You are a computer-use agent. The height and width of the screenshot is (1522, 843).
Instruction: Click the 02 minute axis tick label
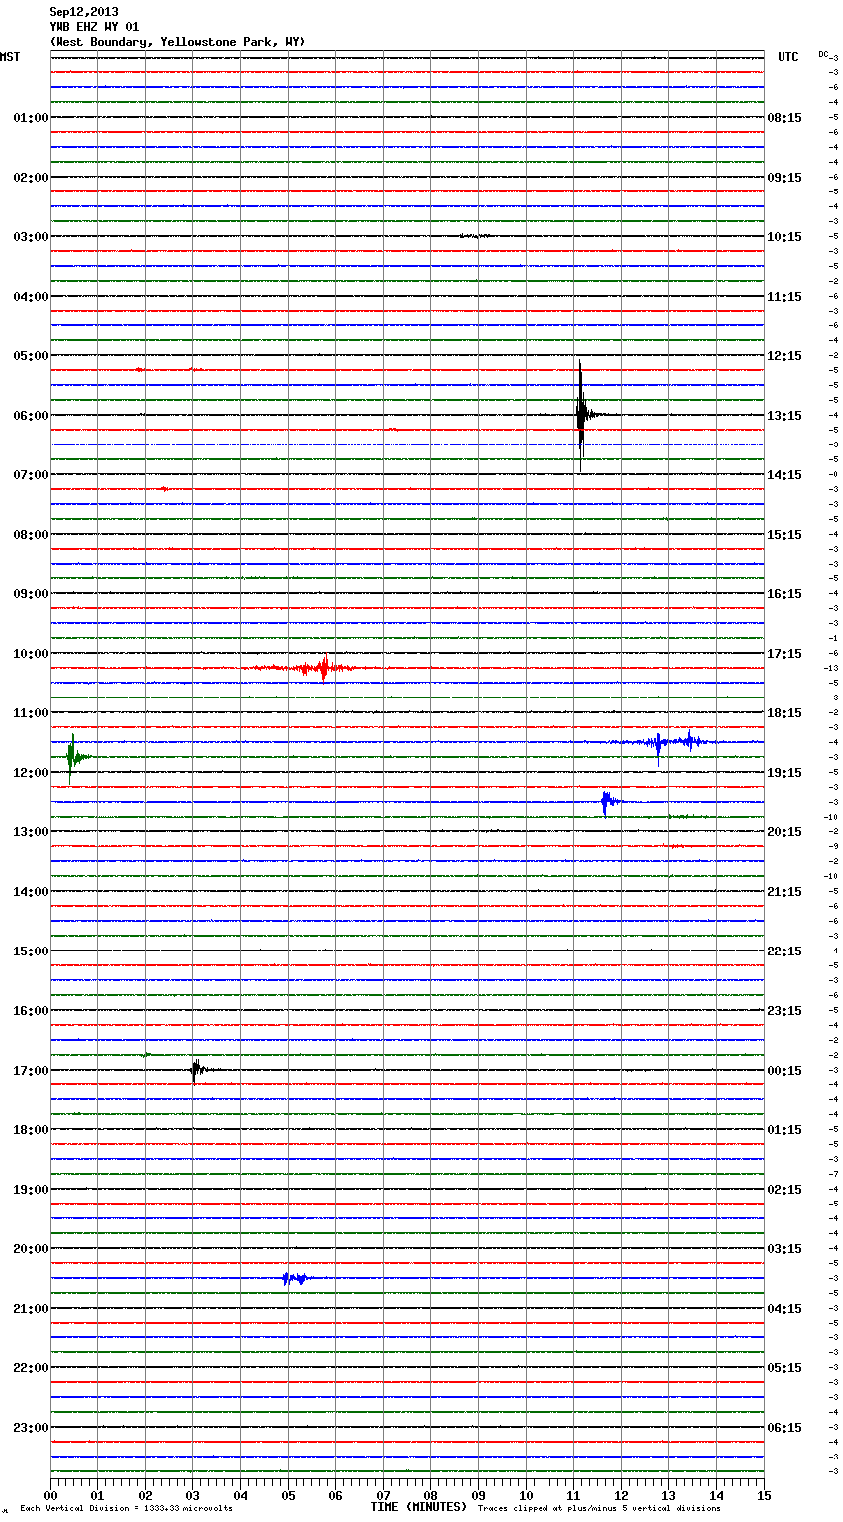point(145,1495)
